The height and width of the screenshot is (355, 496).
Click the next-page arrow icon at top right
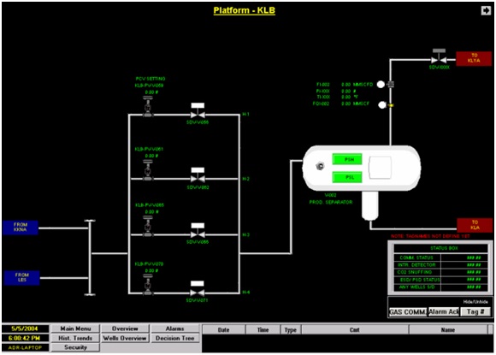point(486,10)
